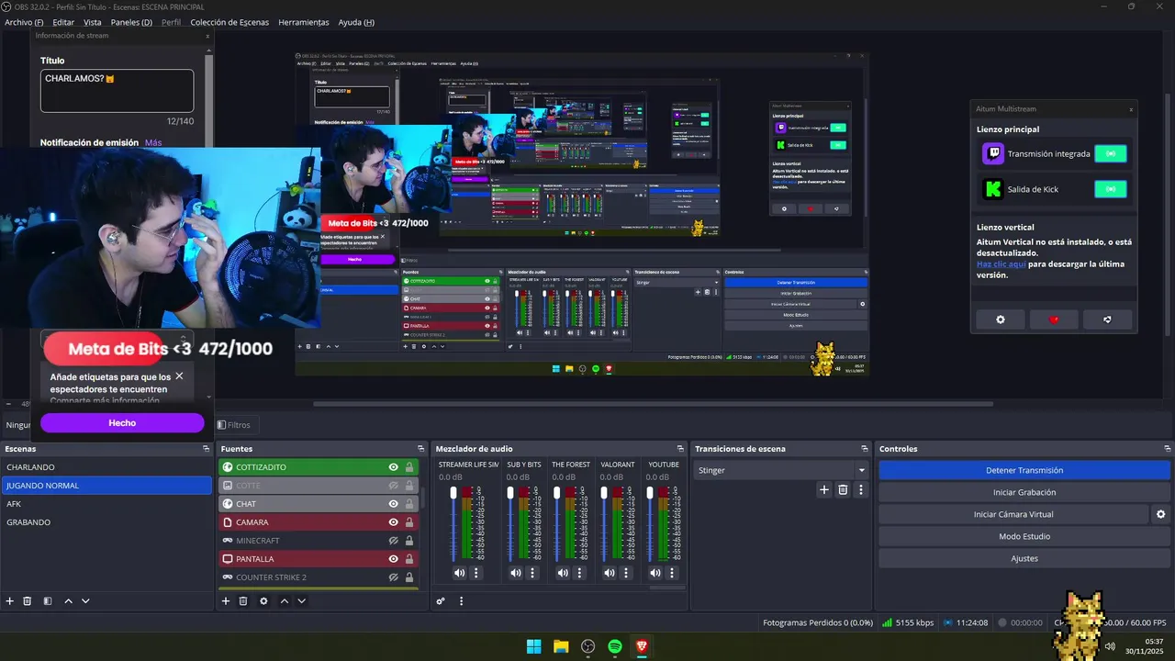Delete selected source with trash icon
The height and width of the screenshot is (661, 1175).
[243, 601]
